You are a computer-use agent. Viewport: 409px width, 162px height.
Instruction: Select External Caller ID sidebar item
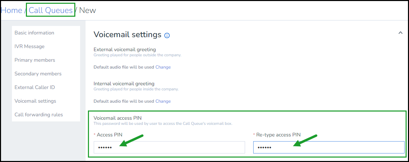pos(35,87)
